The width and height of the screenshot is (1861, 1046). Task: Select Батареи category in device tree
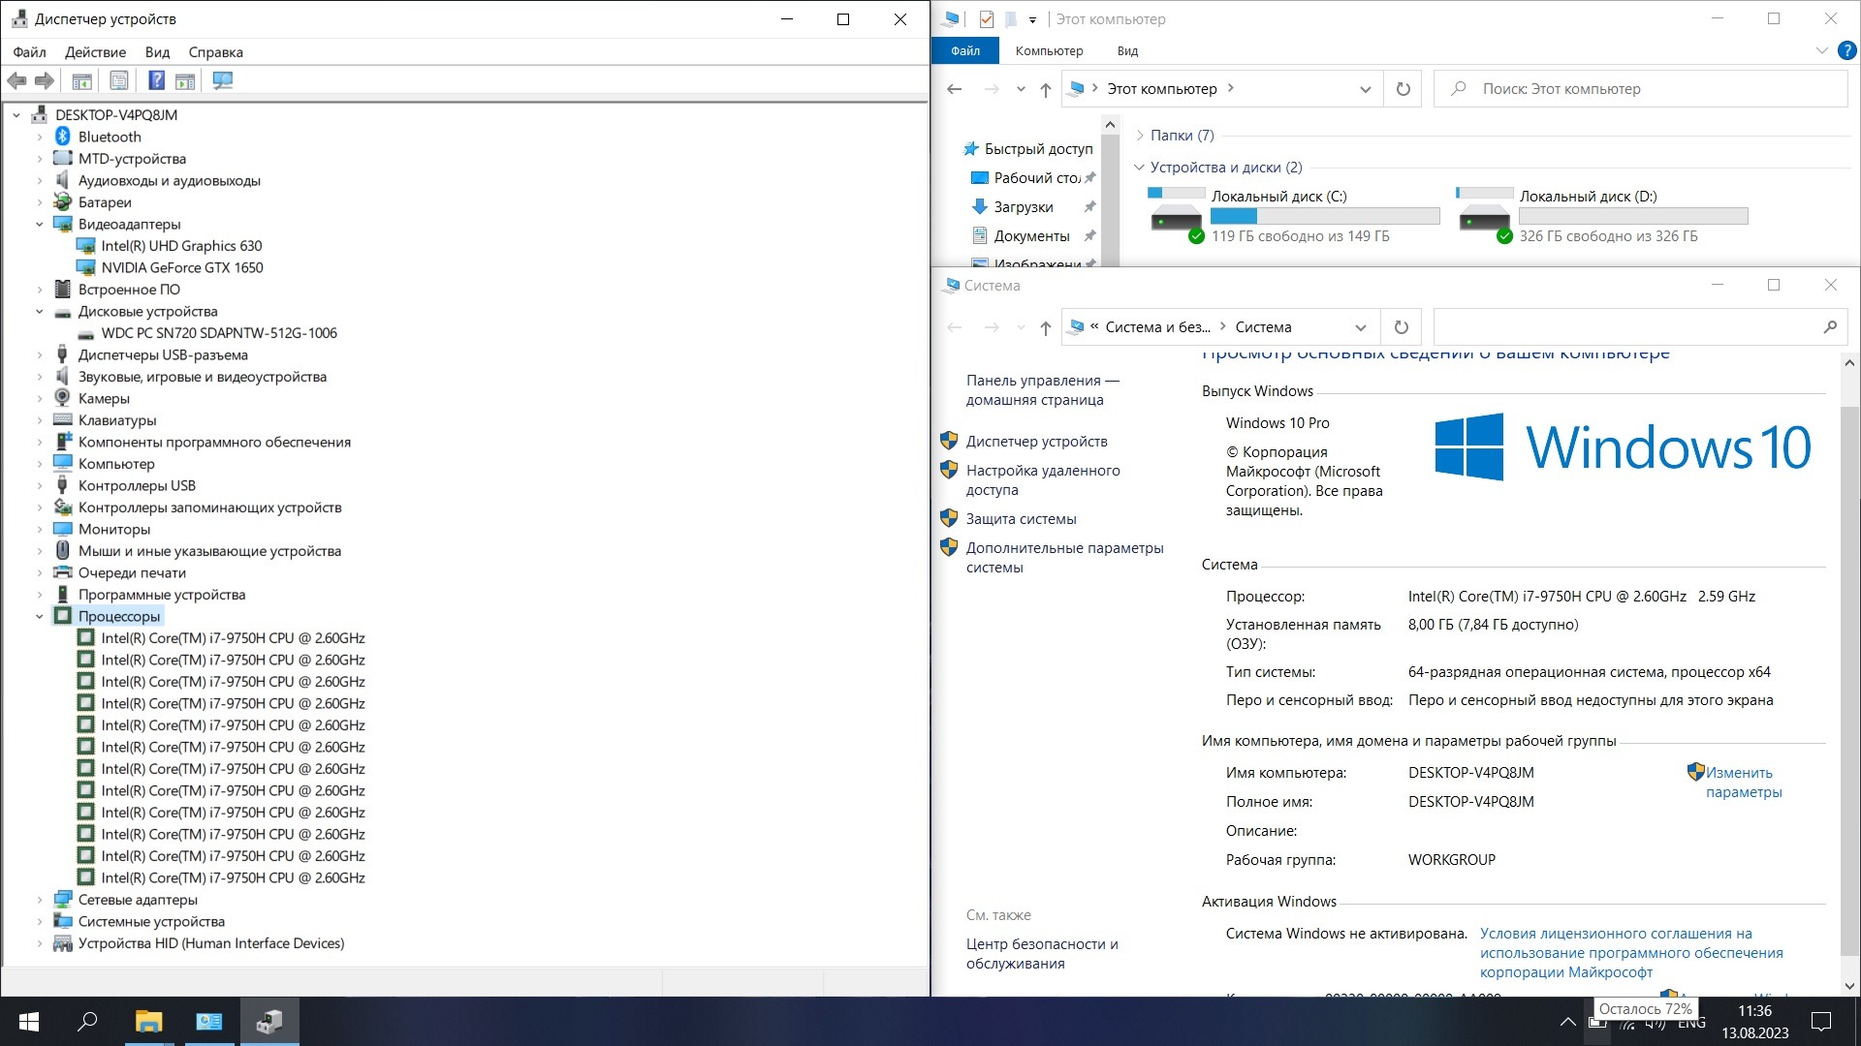(105, 202)
